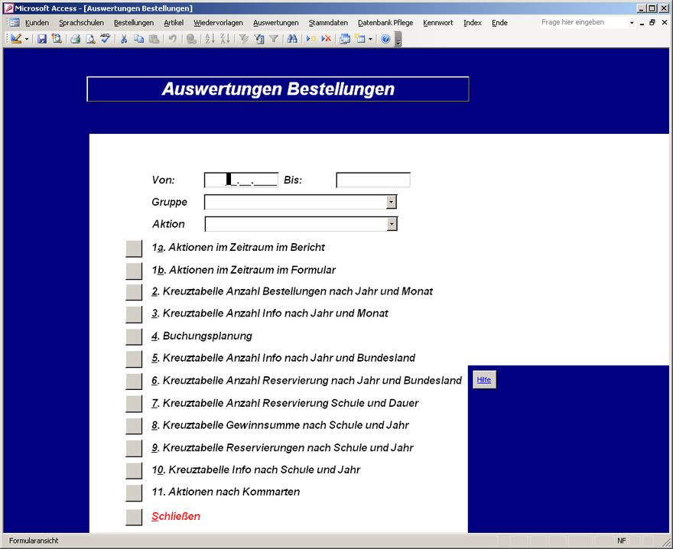Image resolution: width=673 pixels, height=549 pixels.
Task: Open Toolbar Options at toolbar end
Action: 398,40
